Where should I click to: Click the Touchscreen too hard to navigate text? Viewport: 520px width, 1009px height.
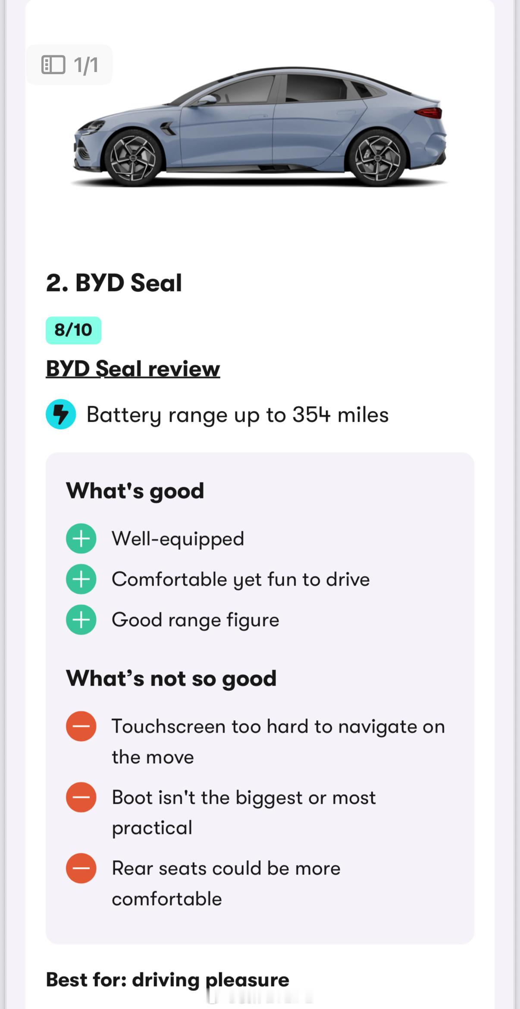point(278,742)
